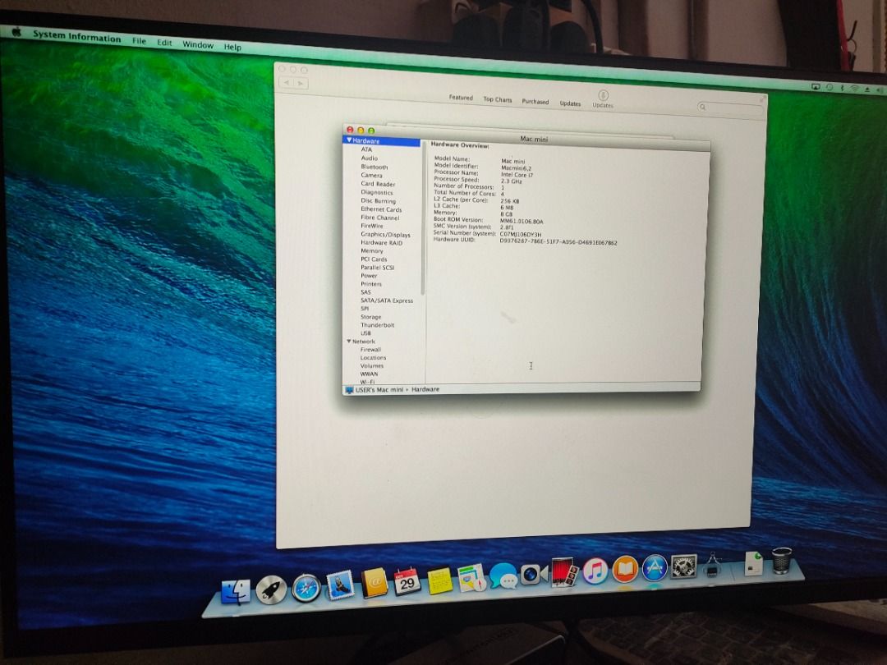Open Finder from the Dock
887x665 pixels.
click(236, 590)
